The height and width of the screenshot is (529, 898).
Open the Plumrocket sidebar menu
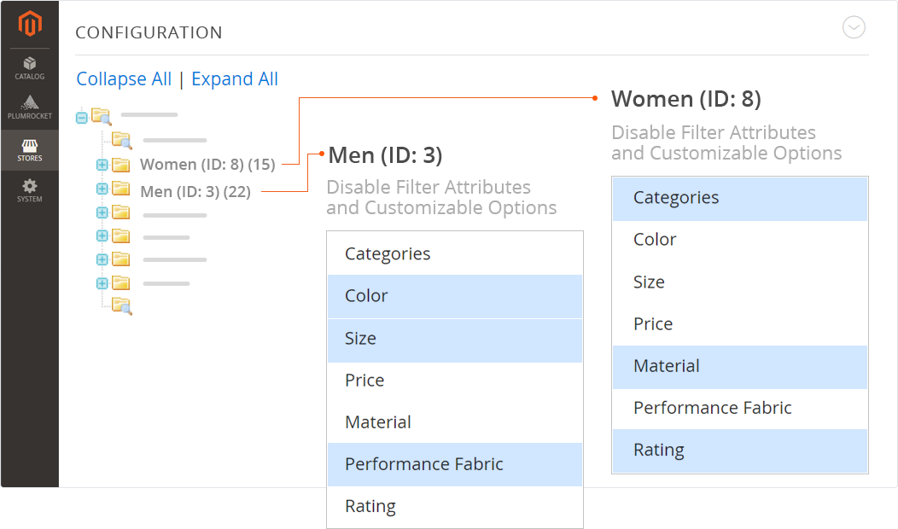coord(30,108)
